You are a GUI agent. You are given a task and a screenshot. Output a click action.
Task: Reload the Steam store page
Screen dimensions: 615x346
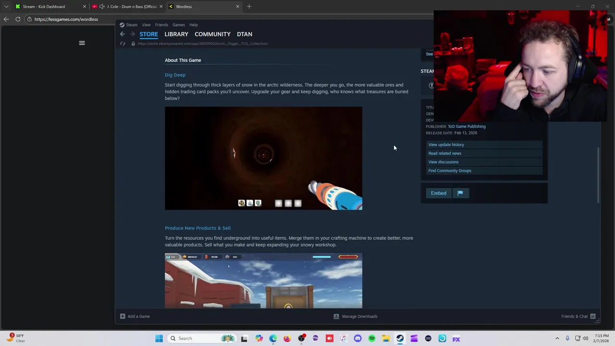click(123, 44)
